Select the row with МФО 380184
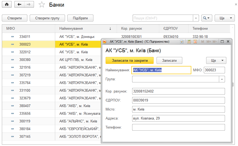The image size is (238, 146). pyautogui.click(x=52, y=129)
